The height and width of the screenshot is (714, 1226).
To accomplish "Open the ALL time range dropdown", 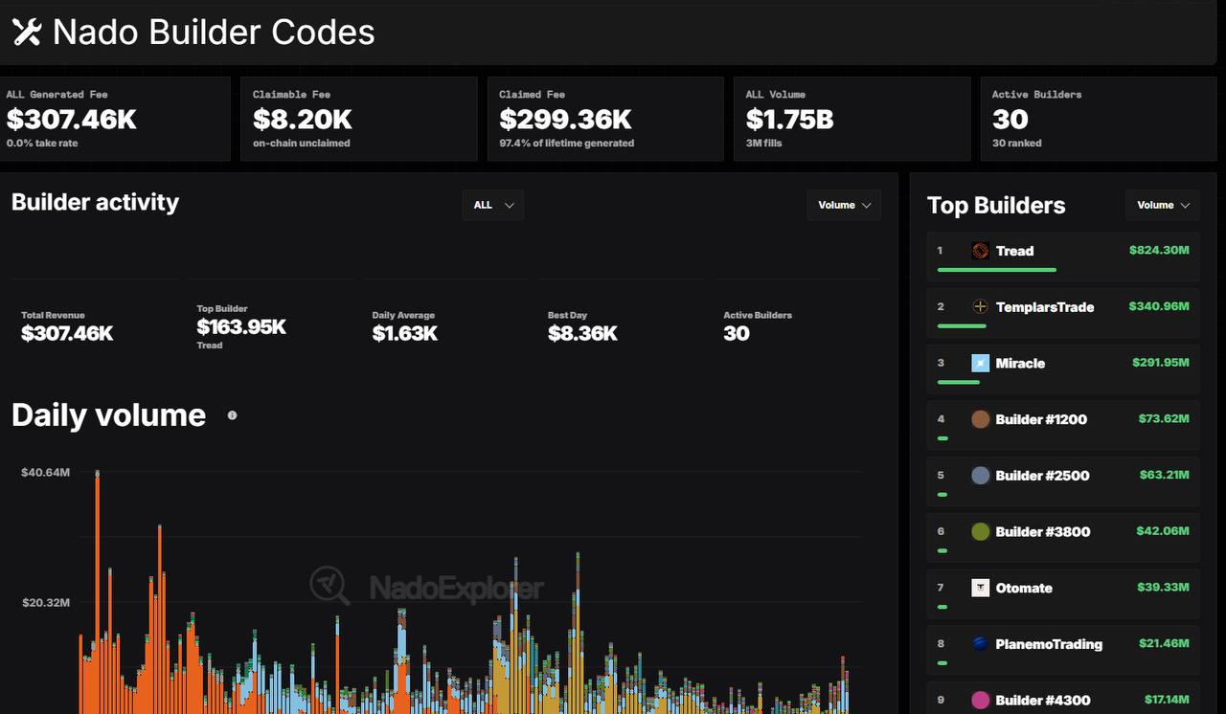I will pyautogui.click(x=493, y=205).
